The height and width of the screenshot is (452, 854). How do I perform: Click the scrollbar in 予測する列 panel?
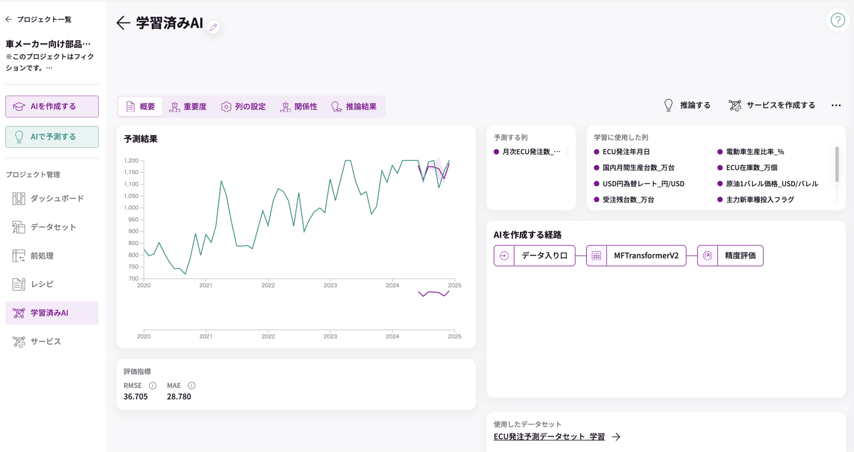(567, 152)
